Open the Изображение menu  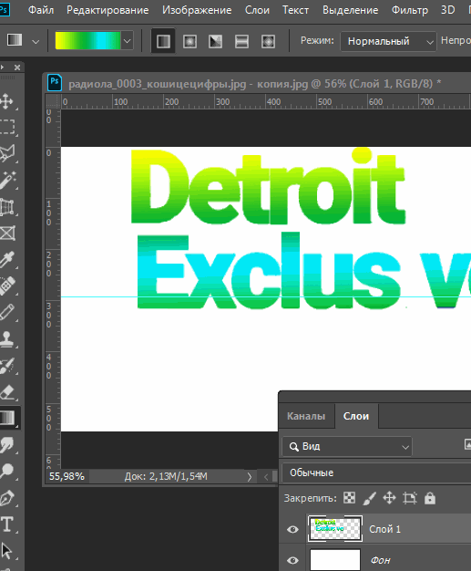pyautogui.click(x=197, y=10)
